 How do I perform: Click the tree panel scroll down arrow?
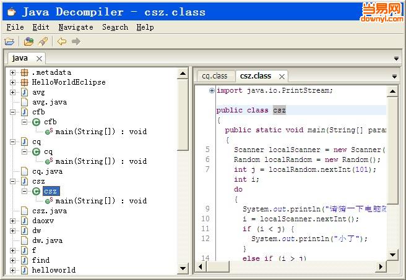point(183,268)
